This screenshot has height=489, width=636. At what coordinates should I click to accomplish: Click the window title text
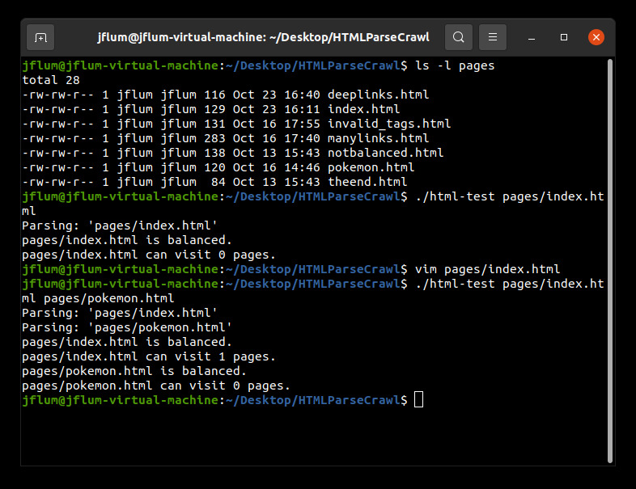coord(263,37)
